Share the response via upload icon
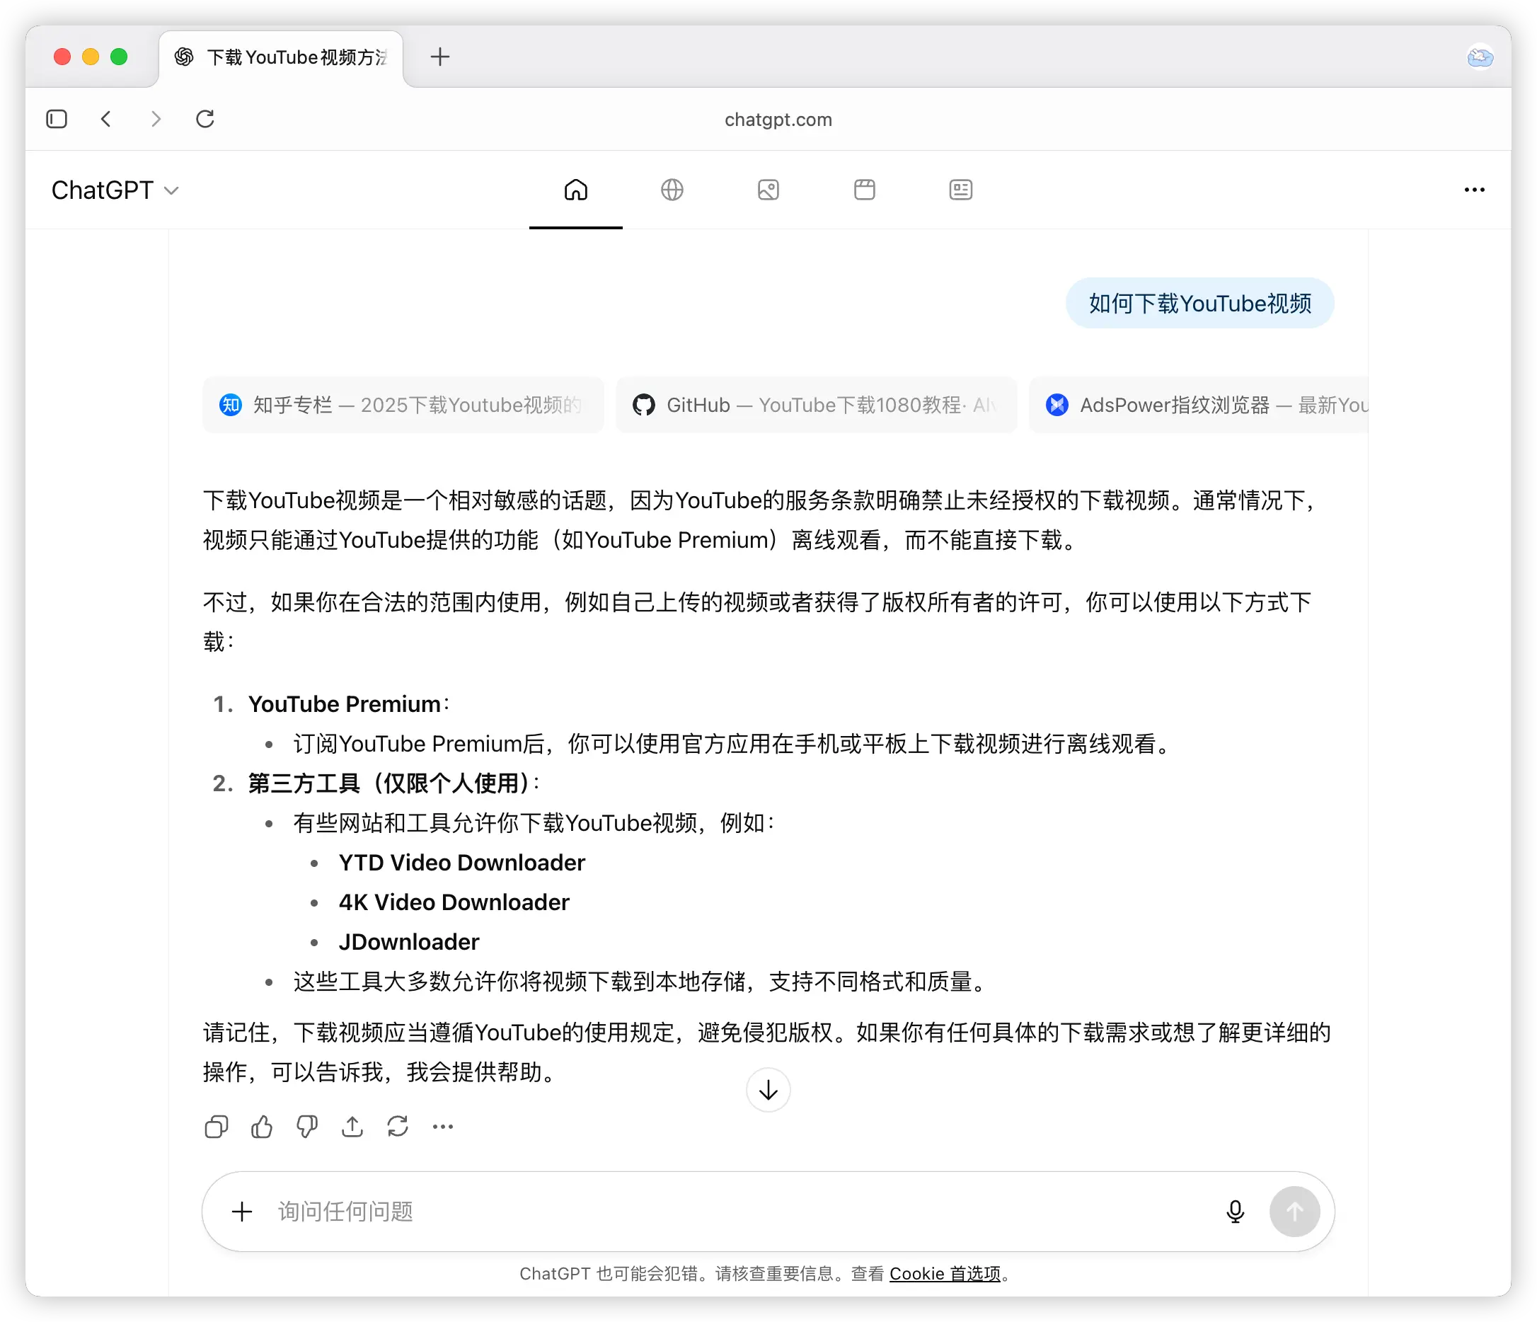Viewport: 1537px width, 1322px height. pos(352,1127)
